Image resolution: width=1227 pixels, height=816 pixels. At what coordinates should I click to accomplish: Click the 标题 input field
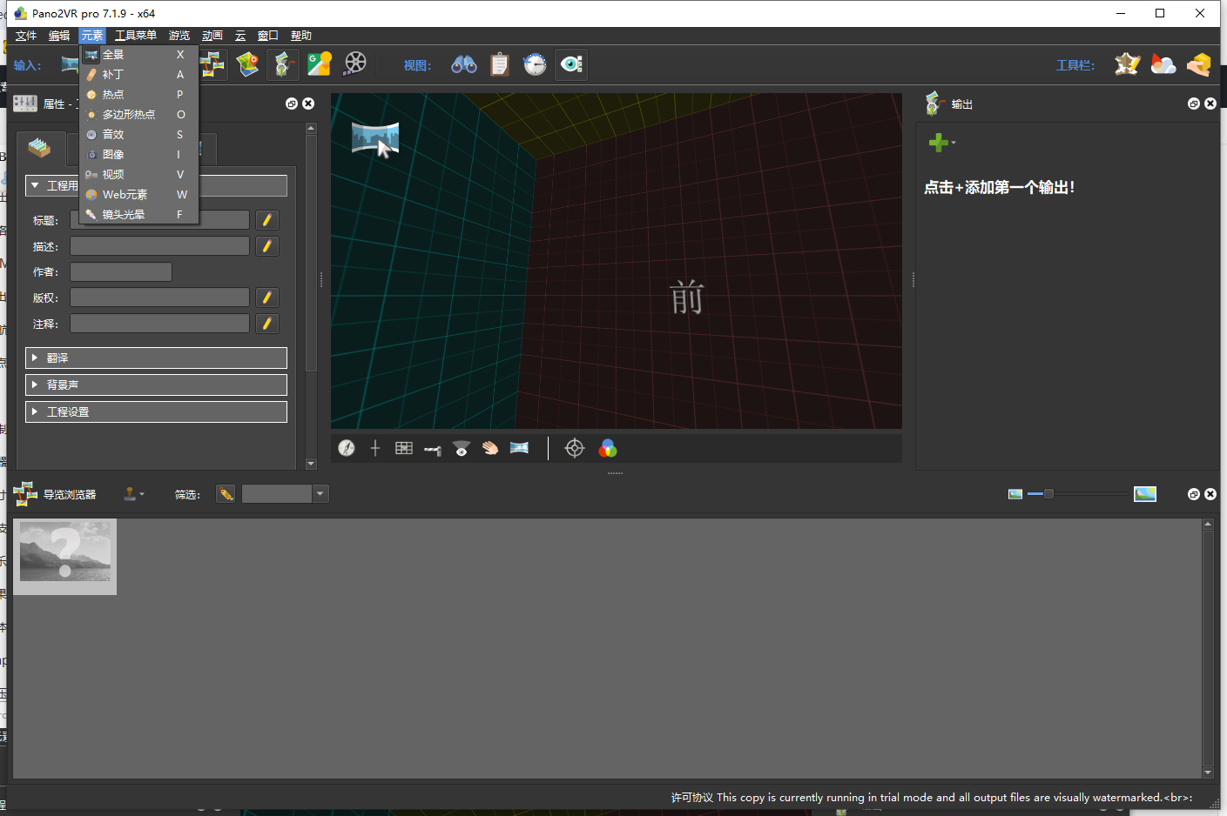coord(159,220)
